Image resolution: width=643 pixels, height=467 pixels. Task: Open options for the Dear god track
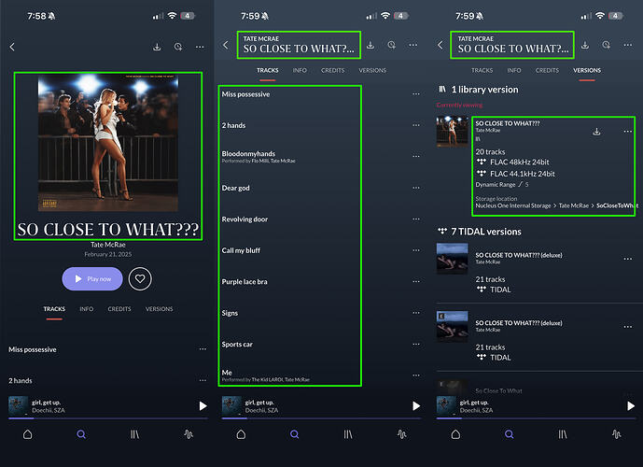pos(416,188)
